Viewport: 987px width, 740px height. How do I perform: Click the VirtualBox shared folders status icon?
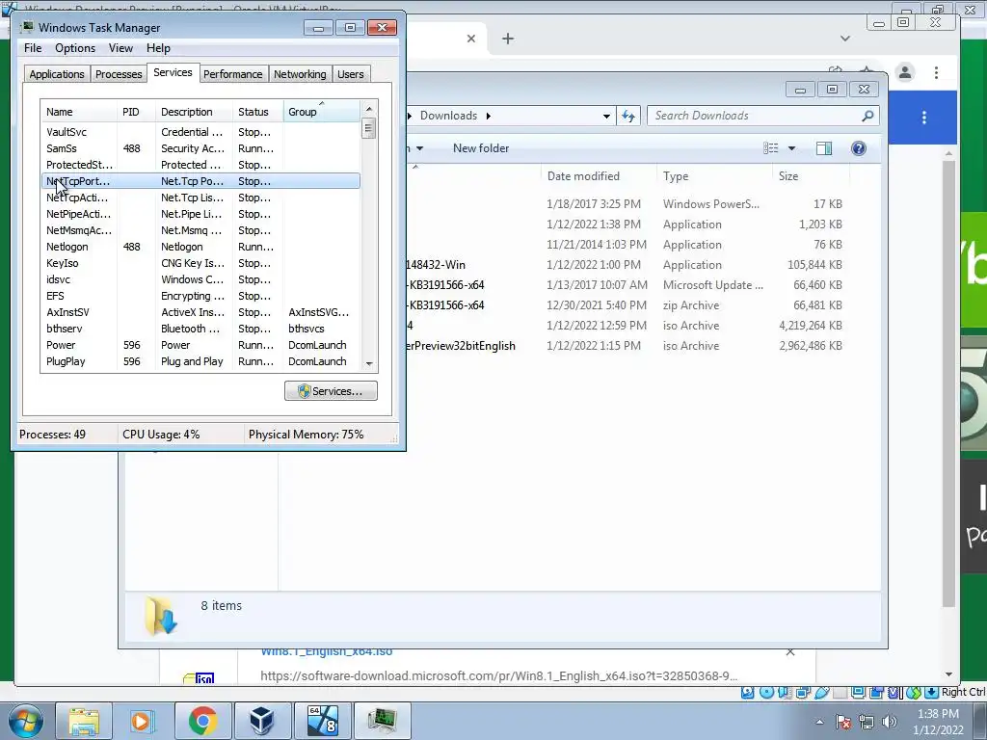click(840, 692)
